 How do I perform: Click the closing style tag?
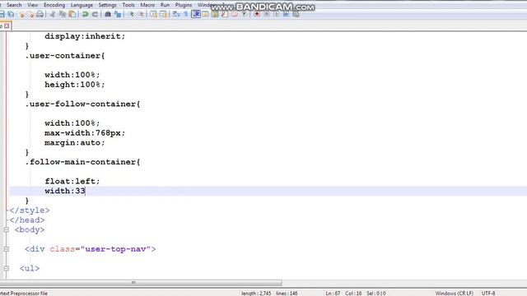pos(30,210)
